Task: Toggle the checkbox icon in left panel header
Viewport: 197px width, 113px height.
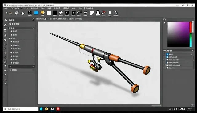Action: click(x=33, y=19)
